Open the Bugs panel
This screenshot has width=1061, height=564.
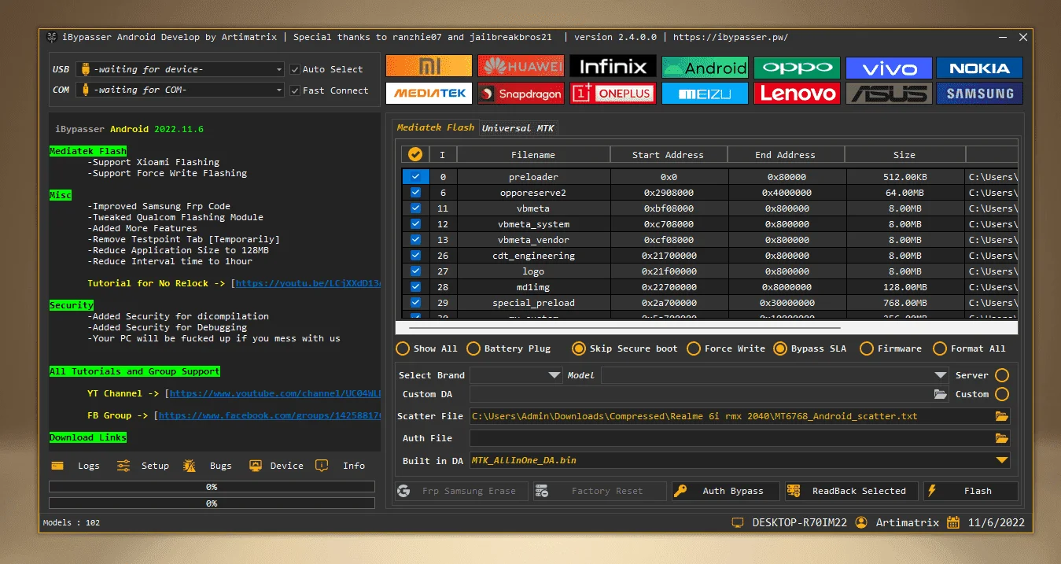click(x=208, y=466)
